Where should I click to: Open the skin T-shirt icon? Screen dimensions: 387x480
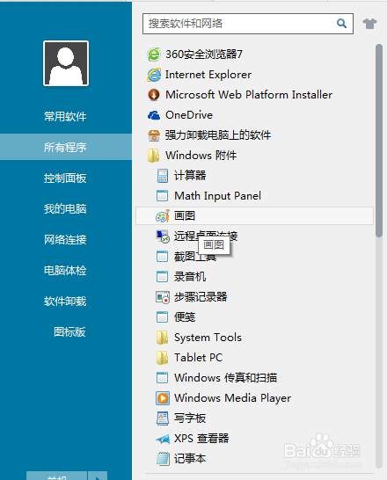pos(369,23)
